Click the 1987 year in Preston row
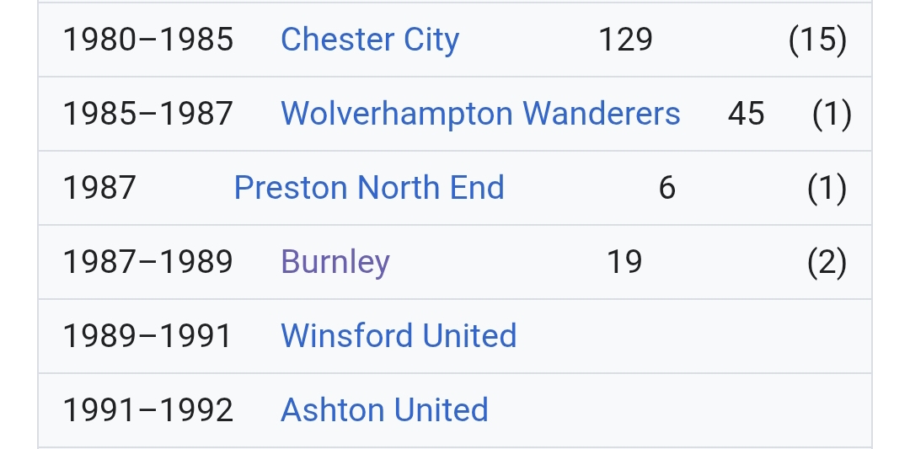910x449 pixels. [99, 188]
